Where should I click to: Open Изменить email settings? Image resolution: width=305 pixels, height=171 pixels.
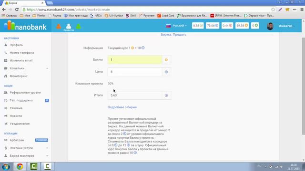click(x=21, y=60)
